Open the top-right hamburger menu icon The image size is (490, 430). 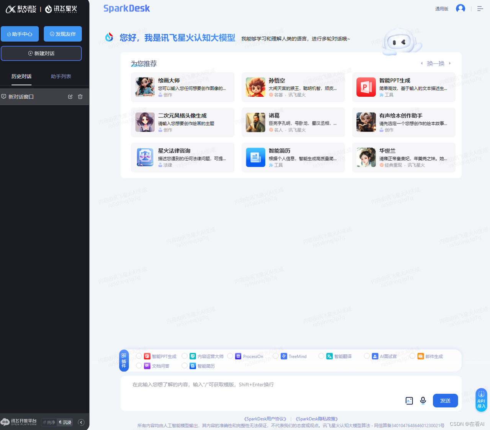[480, 8]
